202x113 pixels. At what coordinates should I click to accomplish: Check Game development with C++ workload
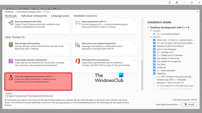point(134,22)
